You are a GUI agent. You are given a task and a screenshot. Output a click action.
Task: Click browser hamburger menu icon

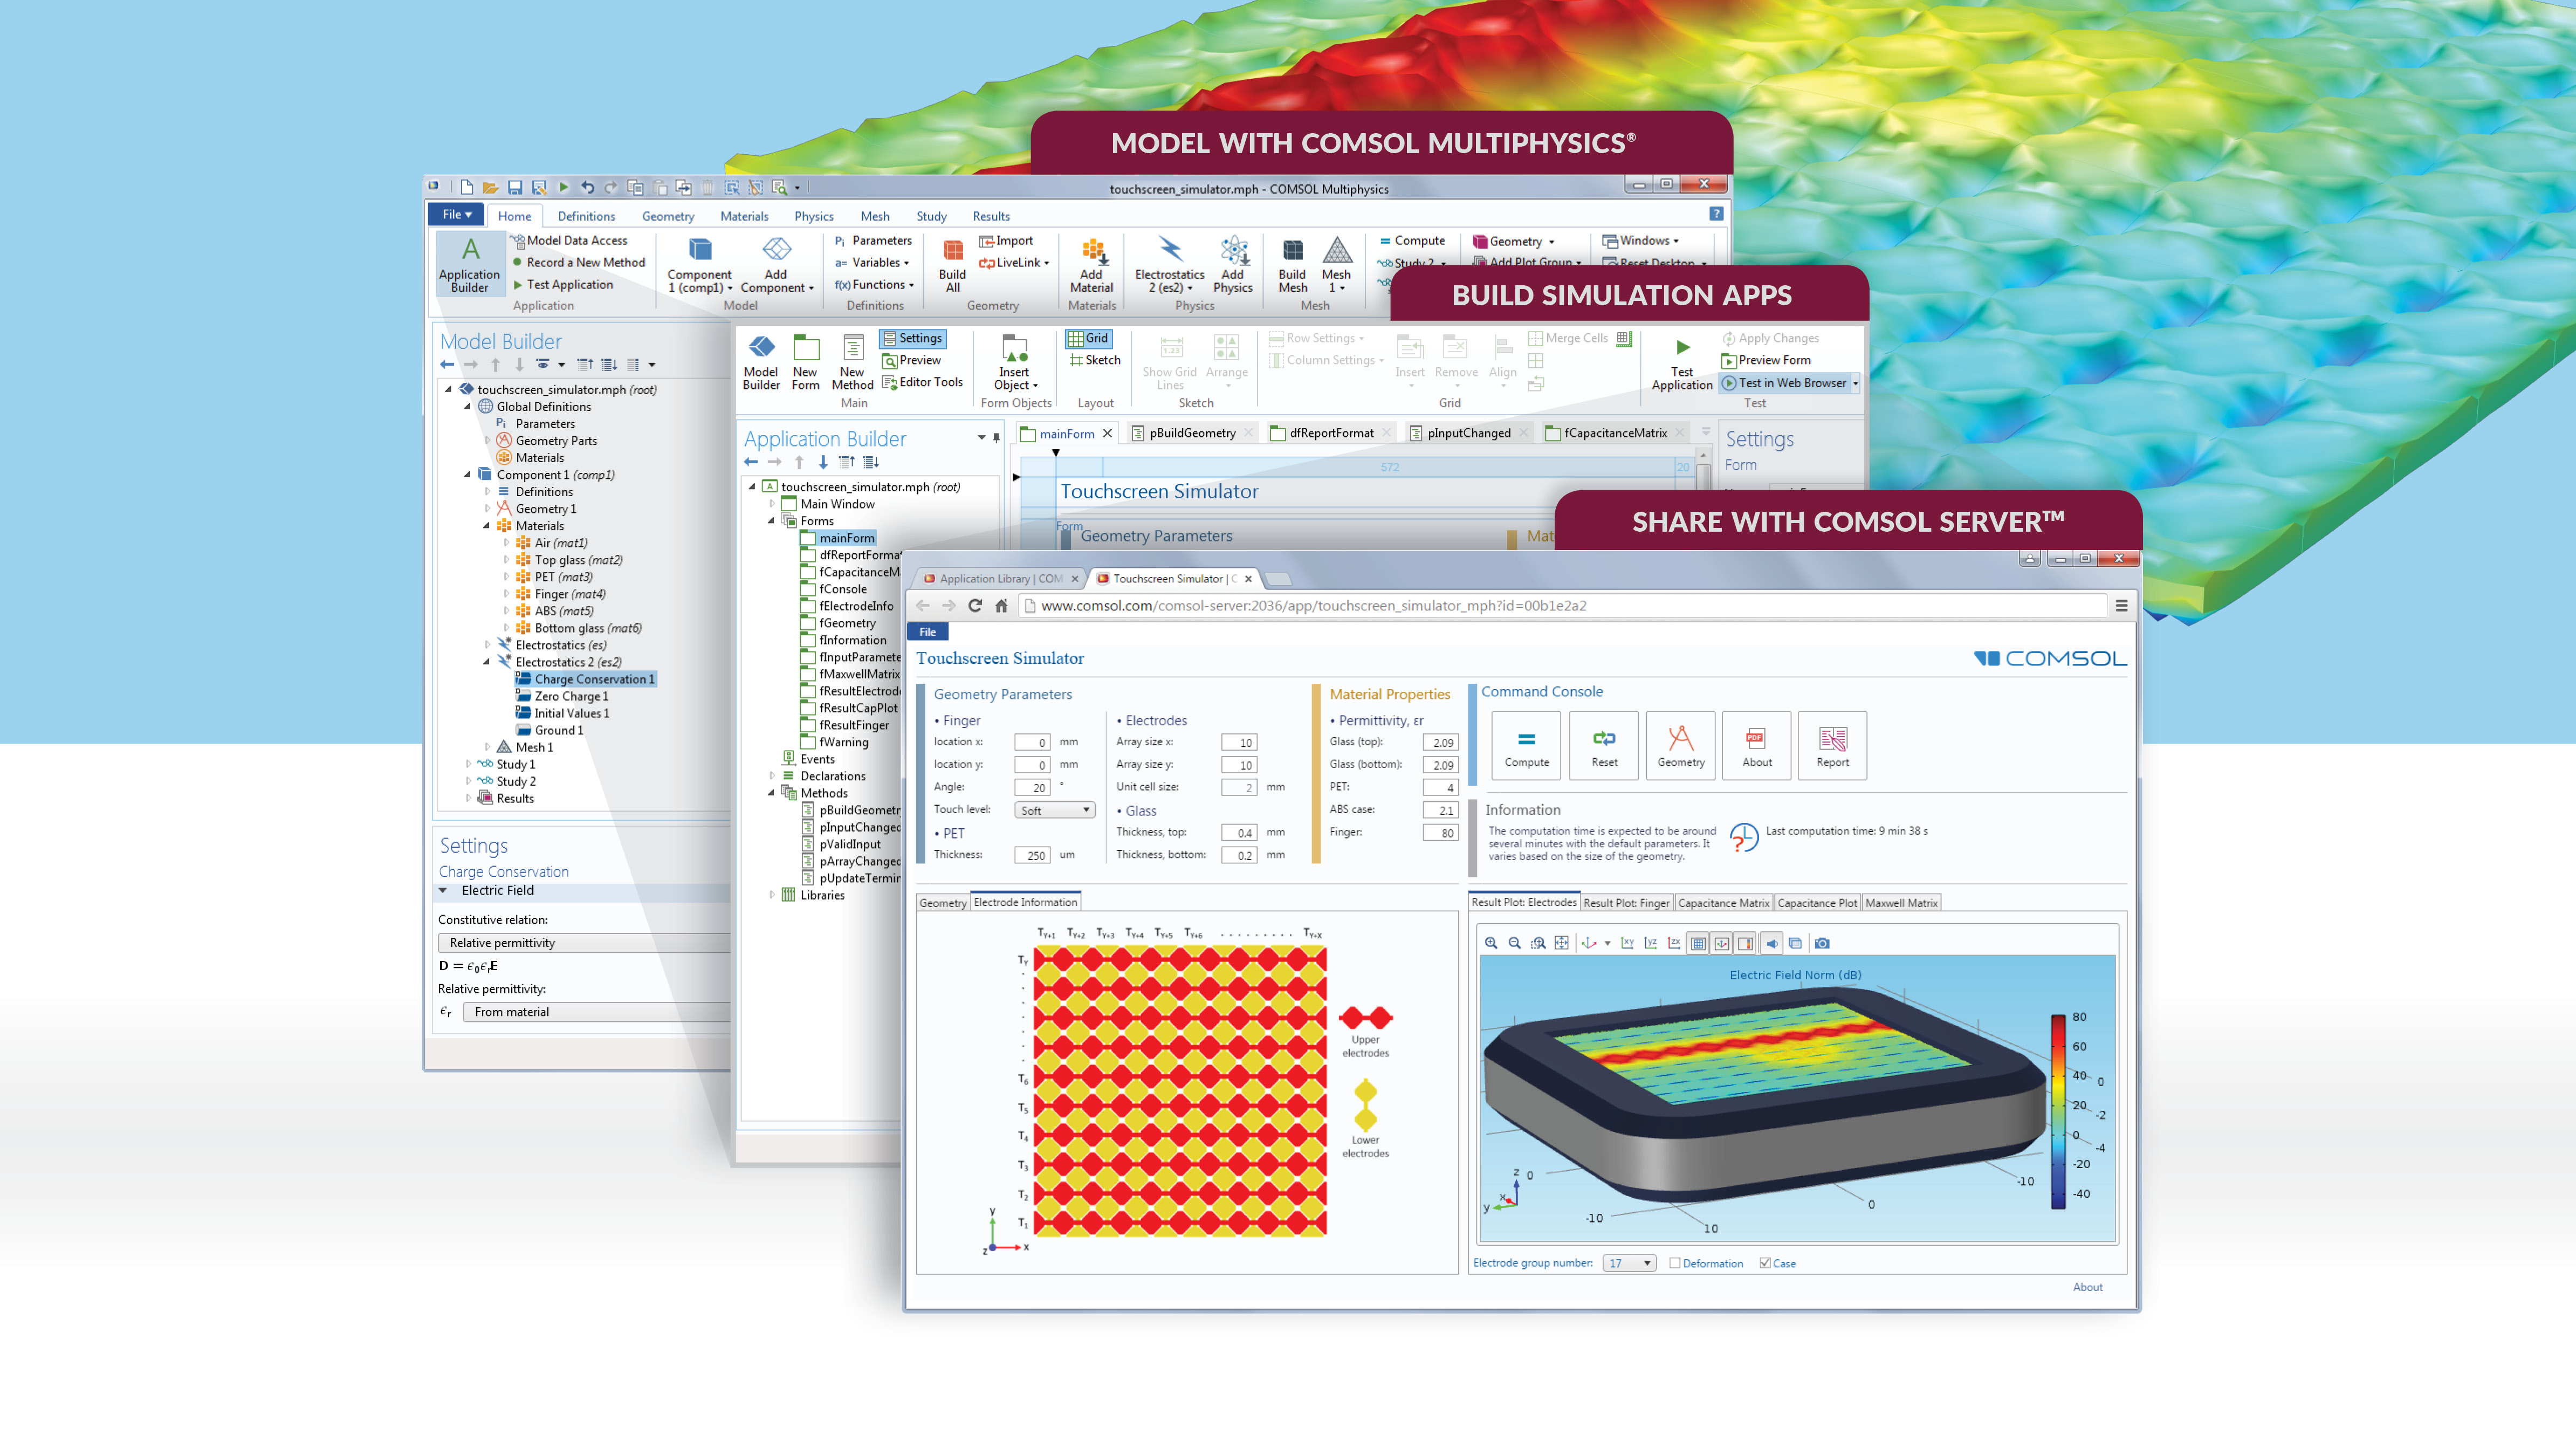(x=2121, y=605)
